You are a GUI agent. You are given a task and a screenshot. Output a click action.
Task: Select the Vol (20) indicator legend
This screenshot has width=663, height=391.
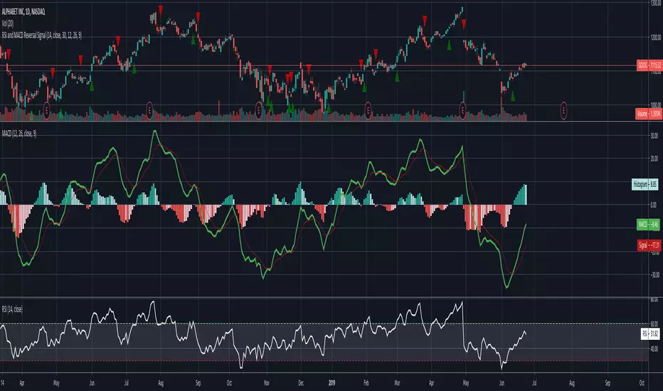coord(8,23)
